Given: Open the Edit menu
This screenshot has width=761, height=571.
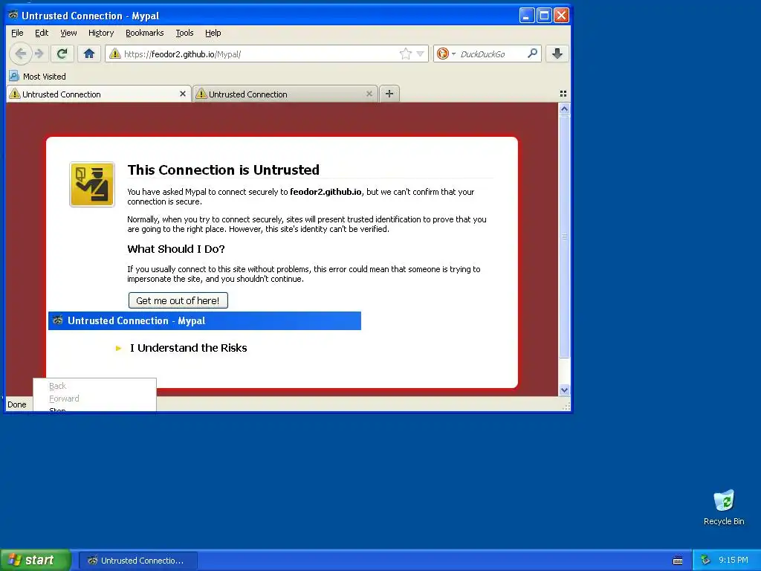Looking at the screenshot, I should click(42, 33).
